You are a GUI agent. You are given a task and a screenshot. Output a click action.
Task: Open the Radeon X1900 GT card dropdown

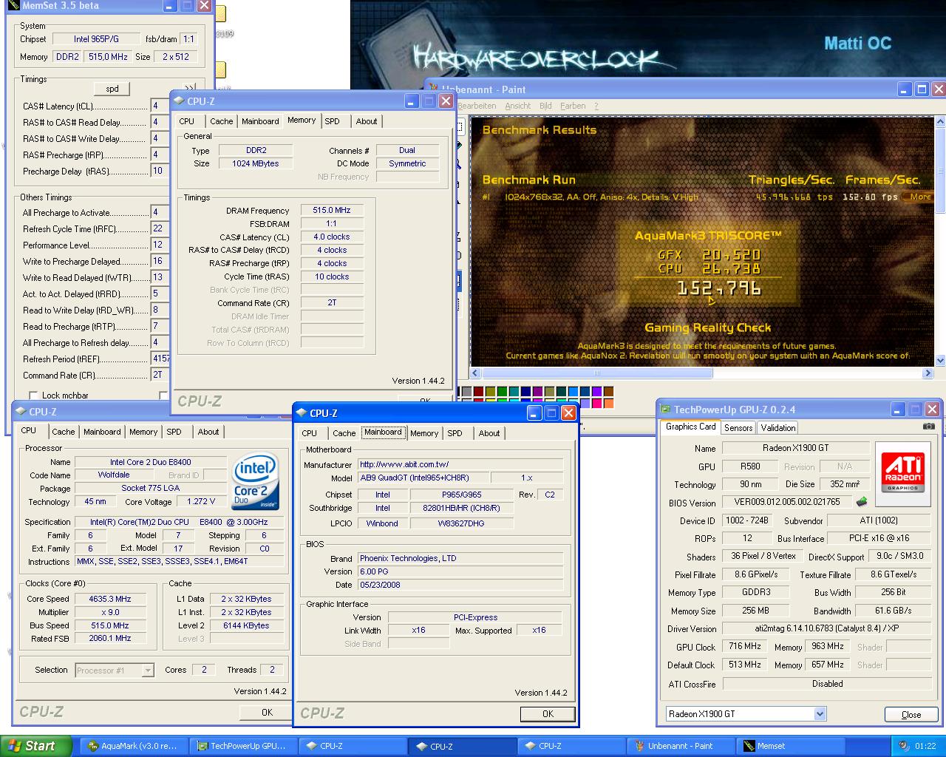click(820, 714)
